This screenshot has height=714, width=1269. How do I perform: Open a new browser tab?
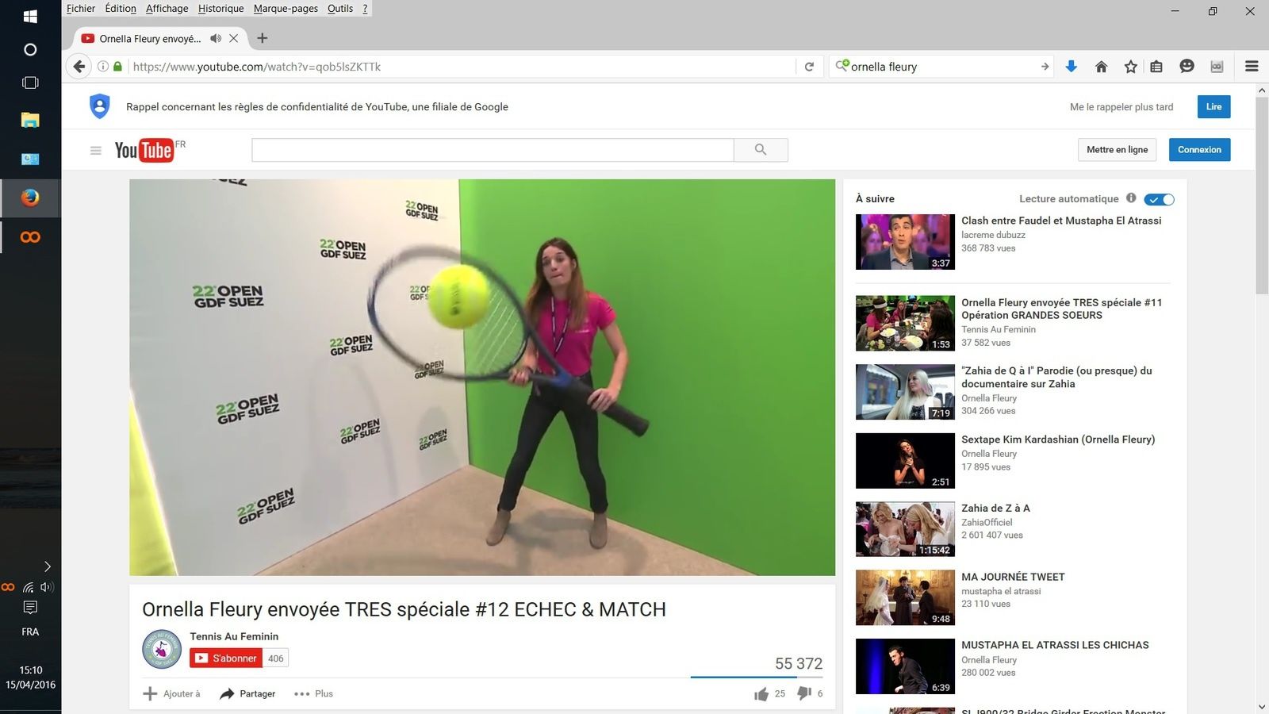click(x=263, y=38)
